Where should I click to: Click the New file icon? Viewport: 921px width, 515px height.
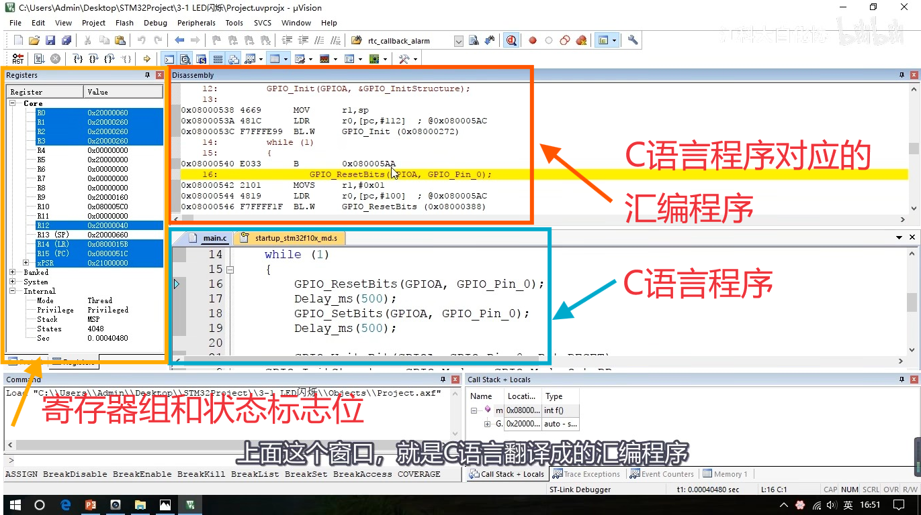tap(18, 40)
